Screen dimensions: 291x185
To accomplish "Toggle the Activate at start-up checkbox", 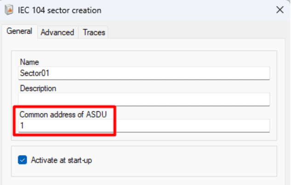I will click(x=23, y=160).
